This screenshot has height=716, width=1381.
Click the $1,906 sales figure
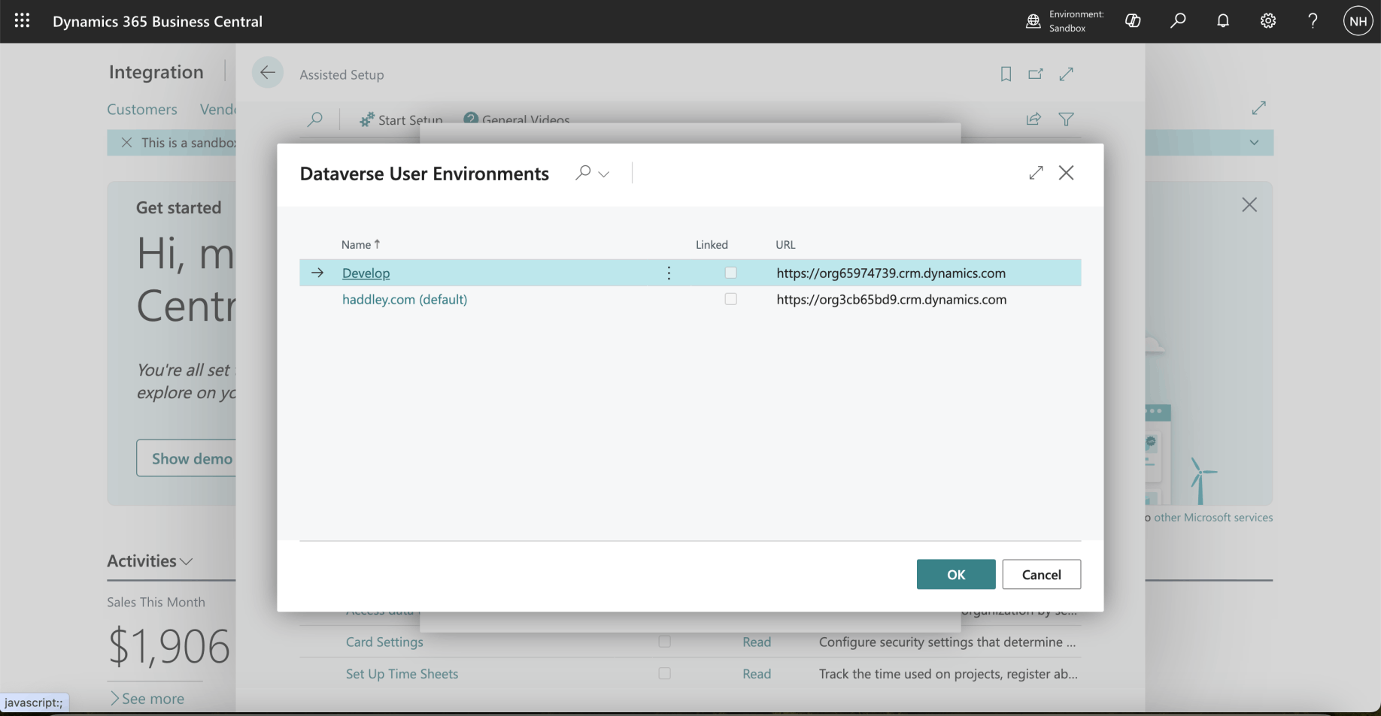click(169, 646)
